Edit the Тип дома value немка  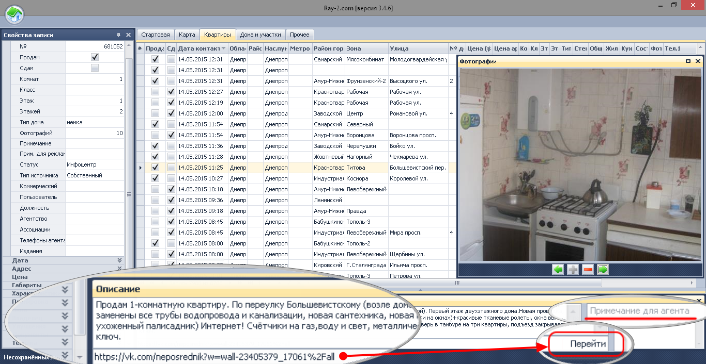(94, 122)
